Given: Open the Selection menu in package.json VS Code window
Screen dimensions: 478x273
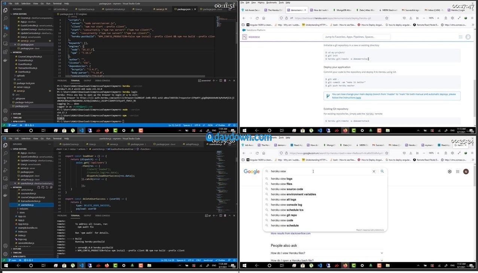Looking at the screenshot, I should click(26, 3).
